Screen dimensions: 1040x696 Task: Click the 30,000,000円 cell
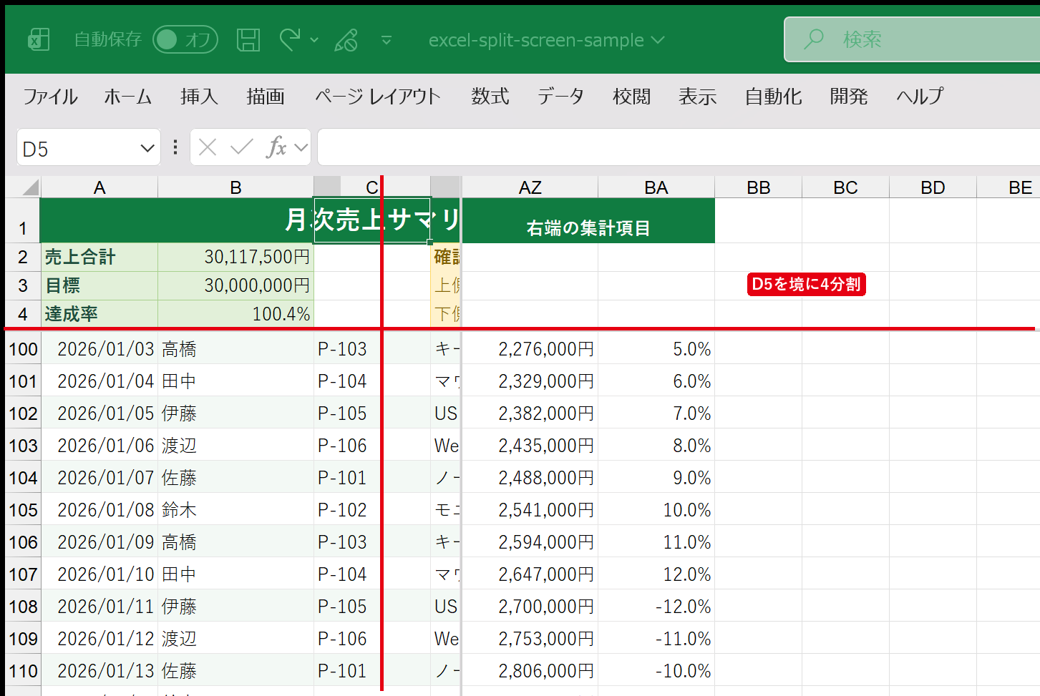tap(236, 285)
